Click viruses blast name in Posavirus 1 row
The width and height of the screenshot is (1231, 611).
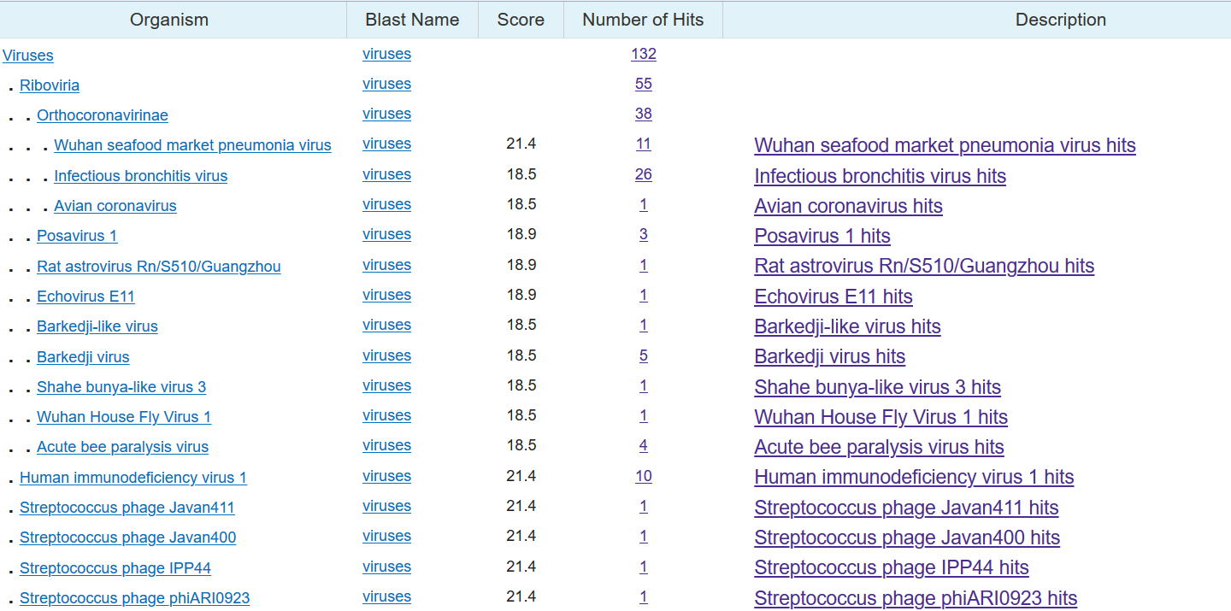click(386, 234)
